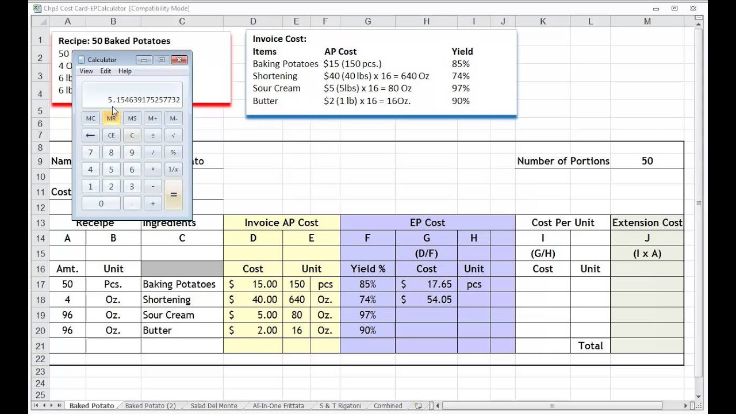This screenshot has height=414, width=736.
Task: Click the Excel icon in the title bar
Action: click(x=37, y=8)
